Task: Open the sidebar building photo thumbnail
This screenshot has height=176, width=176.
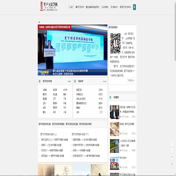Action: click(x=114, y=163)
